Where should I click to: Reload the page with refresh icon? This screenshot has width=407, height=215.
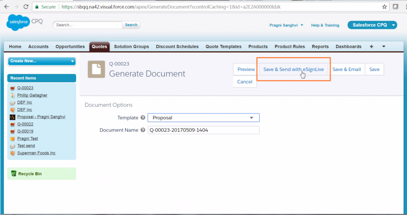click(26, 7)
